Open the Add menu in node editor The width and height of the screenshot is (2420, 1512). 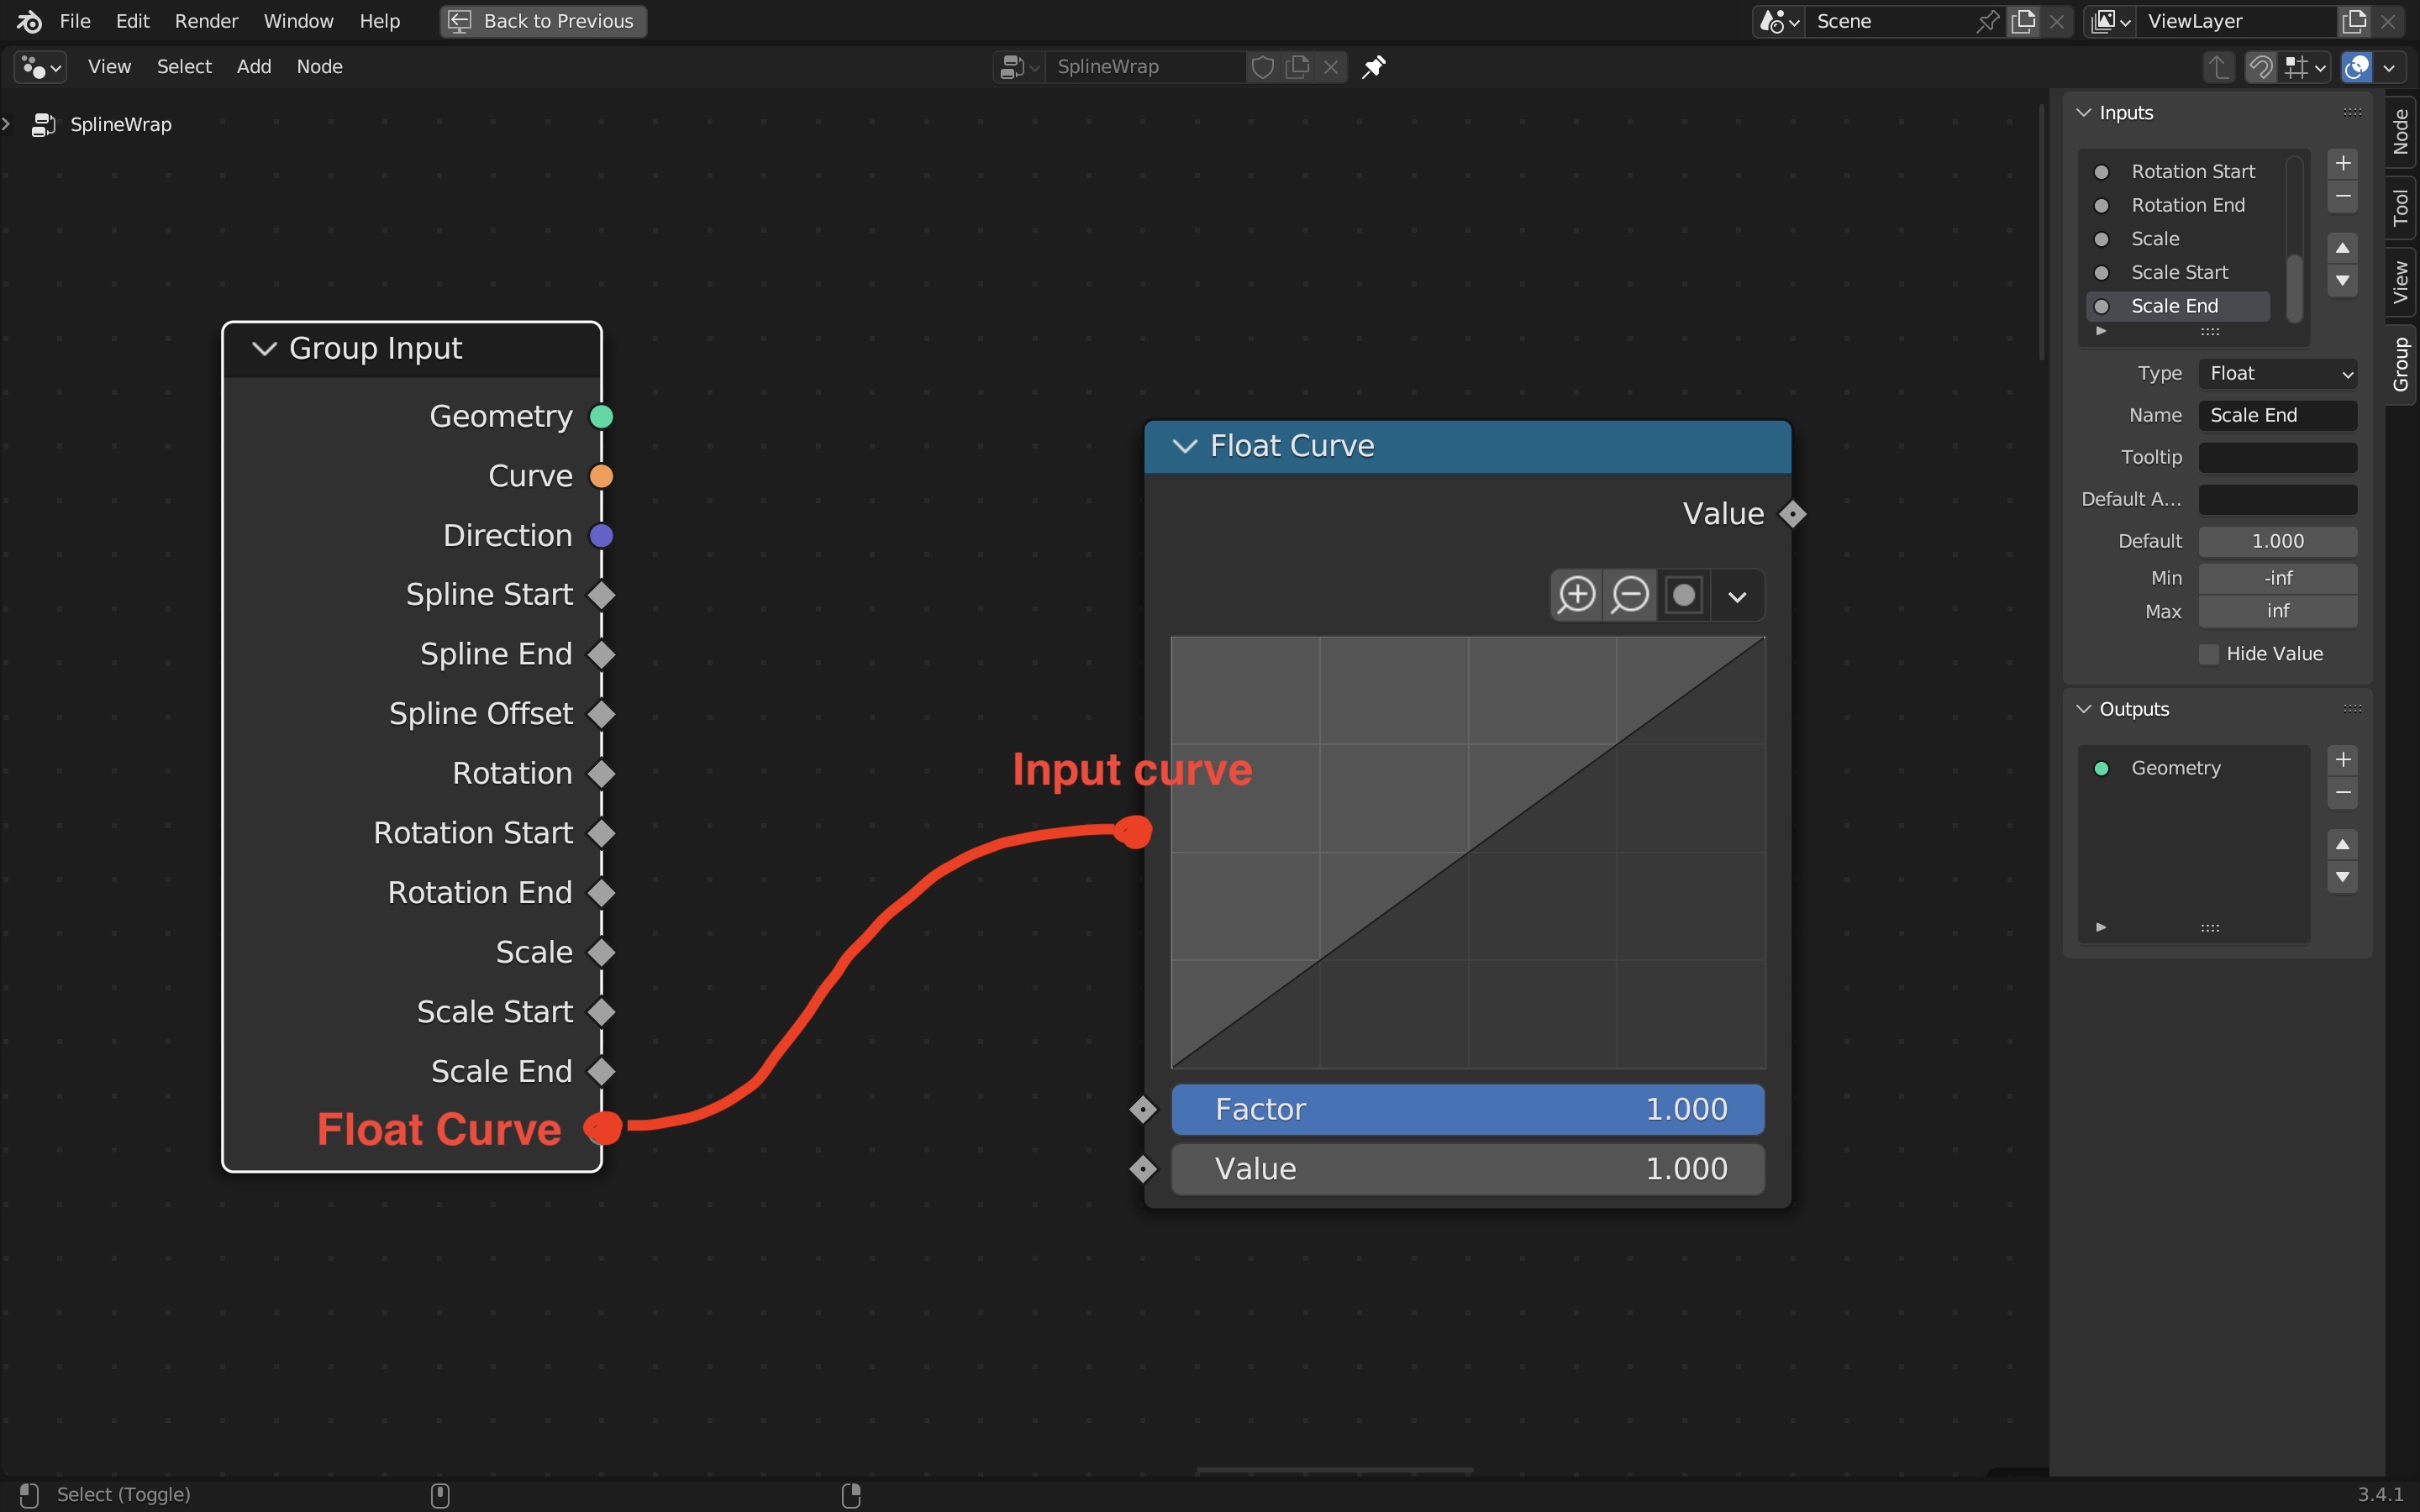coord(254,67)
